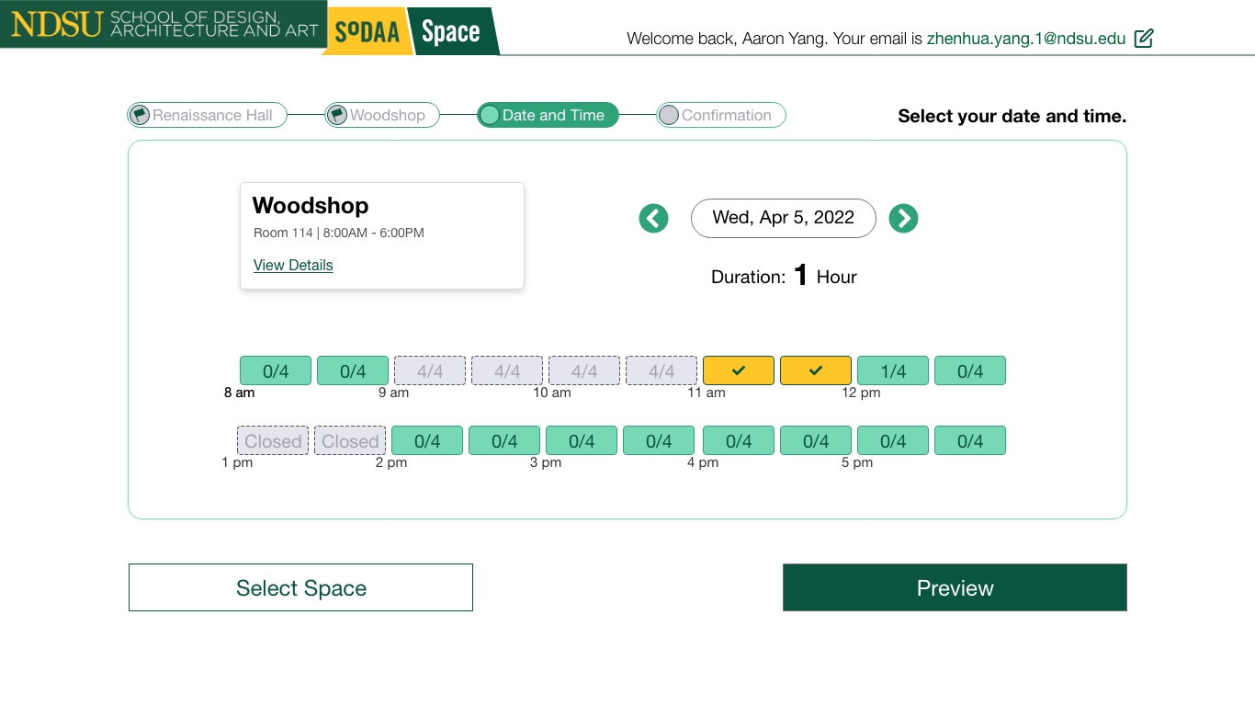This screenshot has height=706, width=1255.
Task: Click the Select Space button
Action: tap(300, 587)
